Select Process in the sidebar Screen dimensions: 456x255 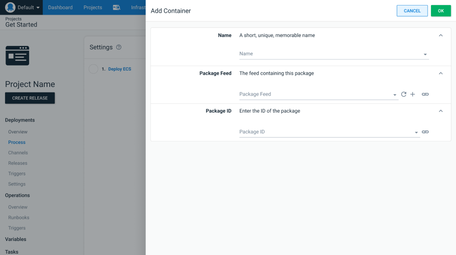[x=17, y=143]
